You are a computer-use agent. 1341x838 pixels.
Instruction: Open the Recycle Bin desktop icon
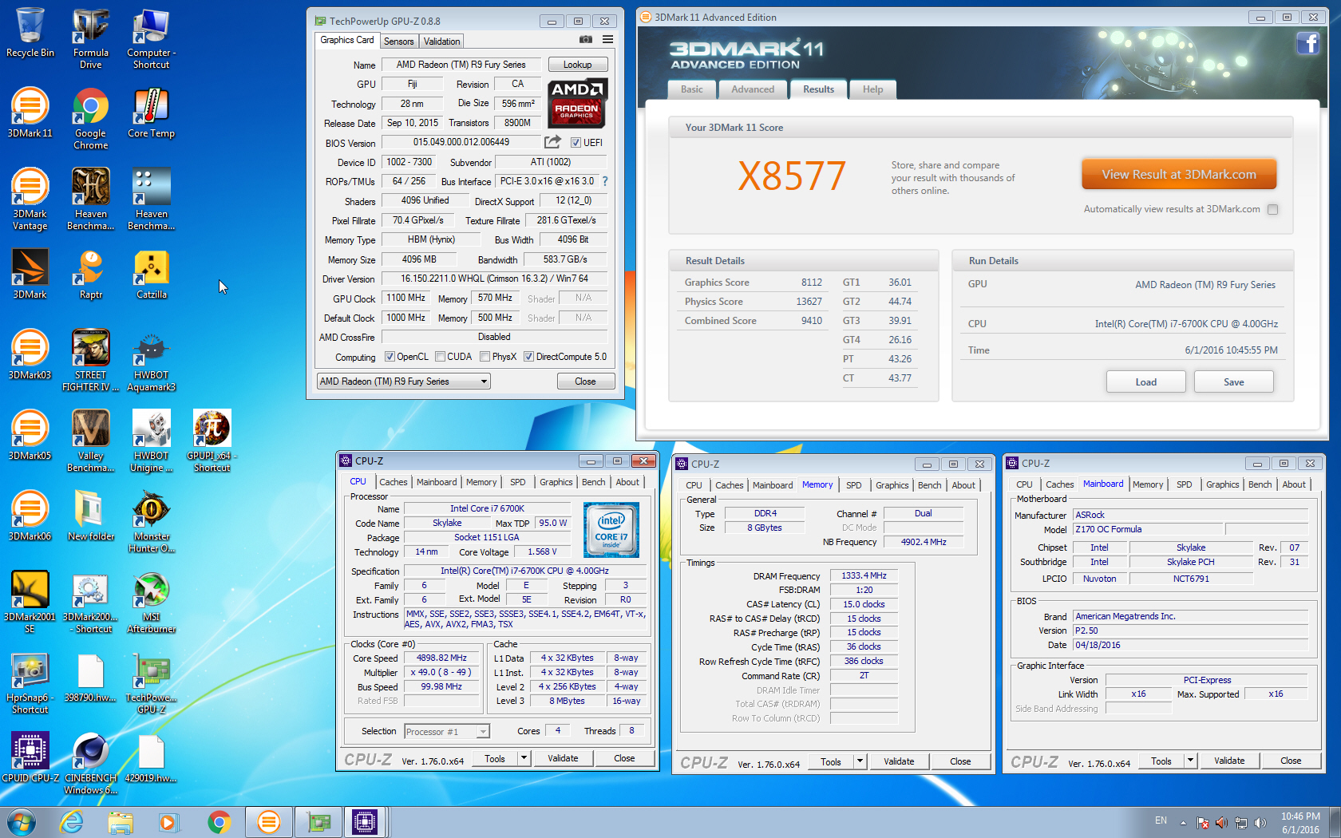(30, 33)
